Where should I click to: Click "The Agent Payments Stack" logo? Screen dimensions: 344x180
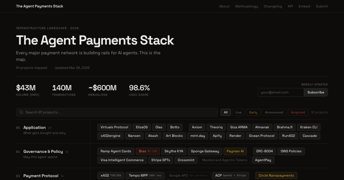coord(40,6)
